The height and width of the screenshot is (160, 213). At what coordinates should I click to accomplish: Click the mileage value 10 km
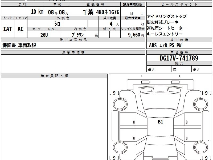37,11
